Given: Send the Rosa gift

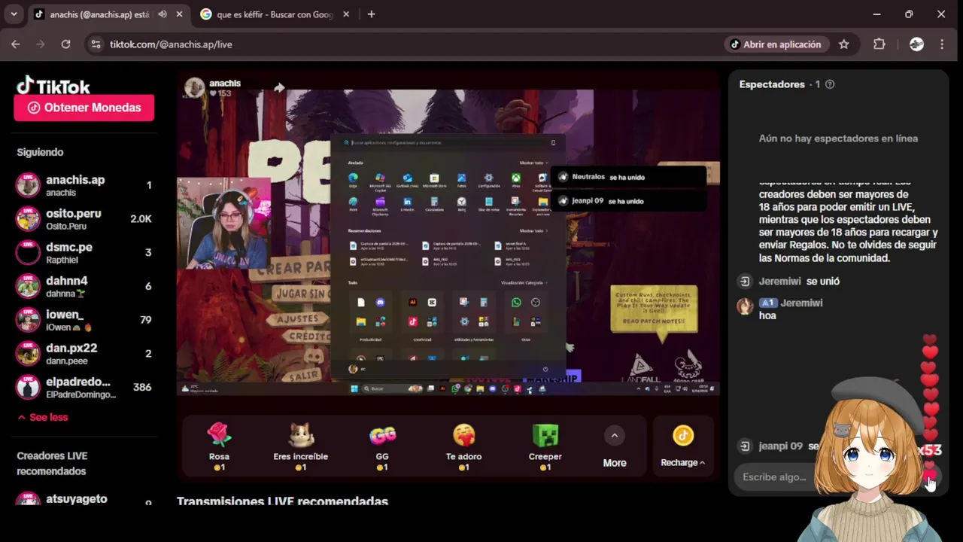Looking at the screenshot, I should (x=219, y=446).
